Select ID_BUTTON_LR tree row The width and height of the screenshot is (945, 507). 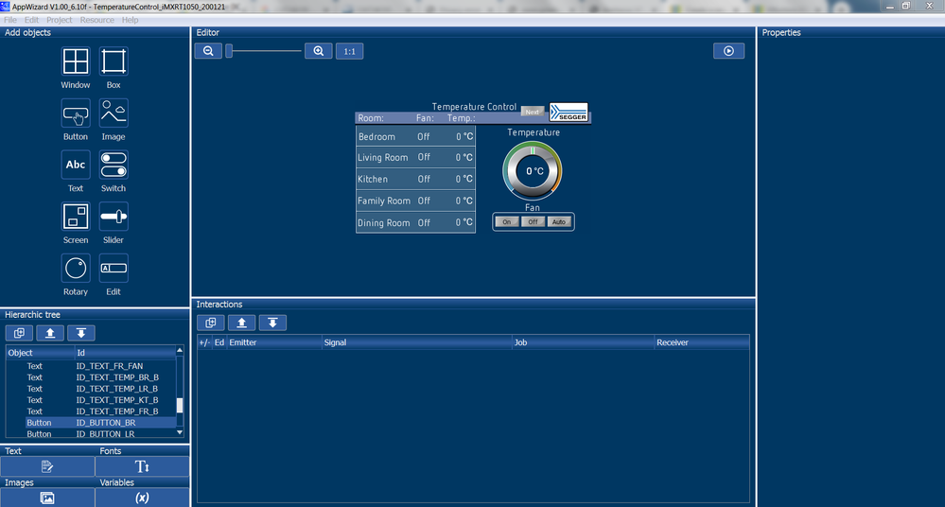tap(91, 433)
